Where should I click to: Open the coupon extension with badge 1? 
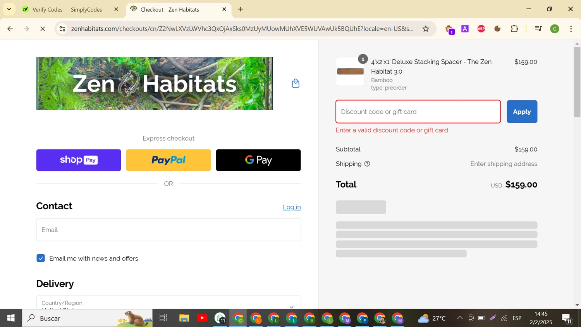[x=449, y=29]
